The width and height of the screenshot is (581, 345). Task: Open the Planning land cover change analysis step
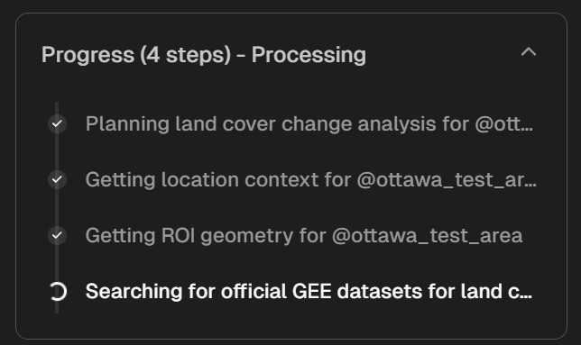point(309,123)
